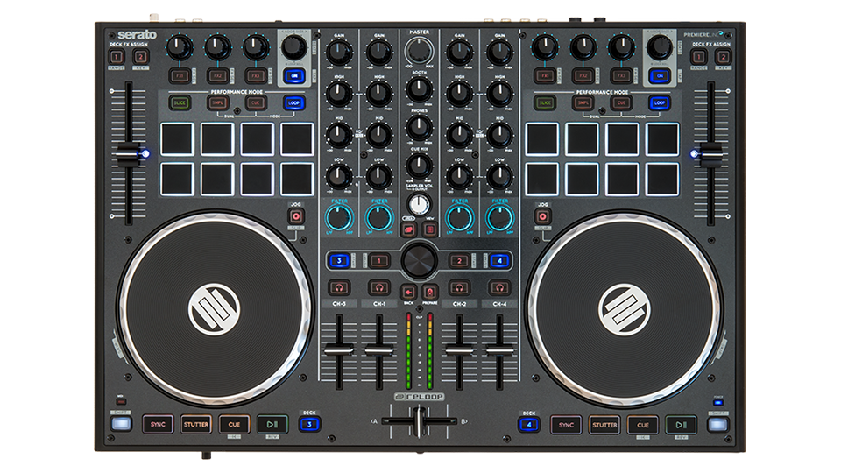Tap the right deck pitch fader handle

pos(710,154)
